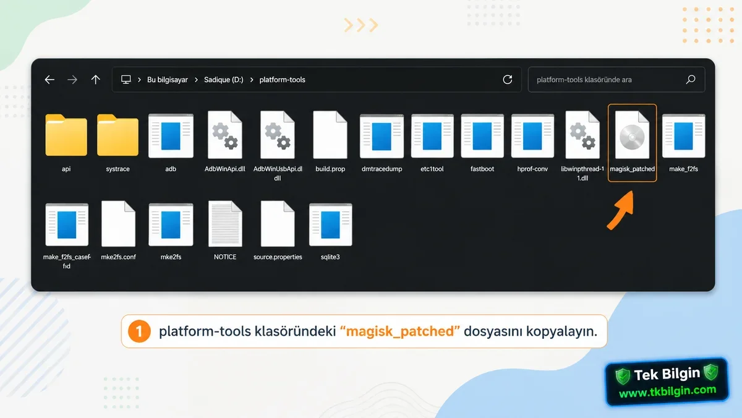
Task: Select the NOTICE text file icon
Action: [225, 224]
